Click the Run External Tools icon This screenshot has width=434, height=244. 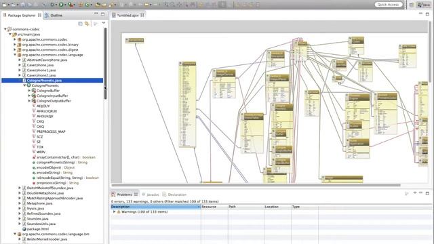point(71,5)
